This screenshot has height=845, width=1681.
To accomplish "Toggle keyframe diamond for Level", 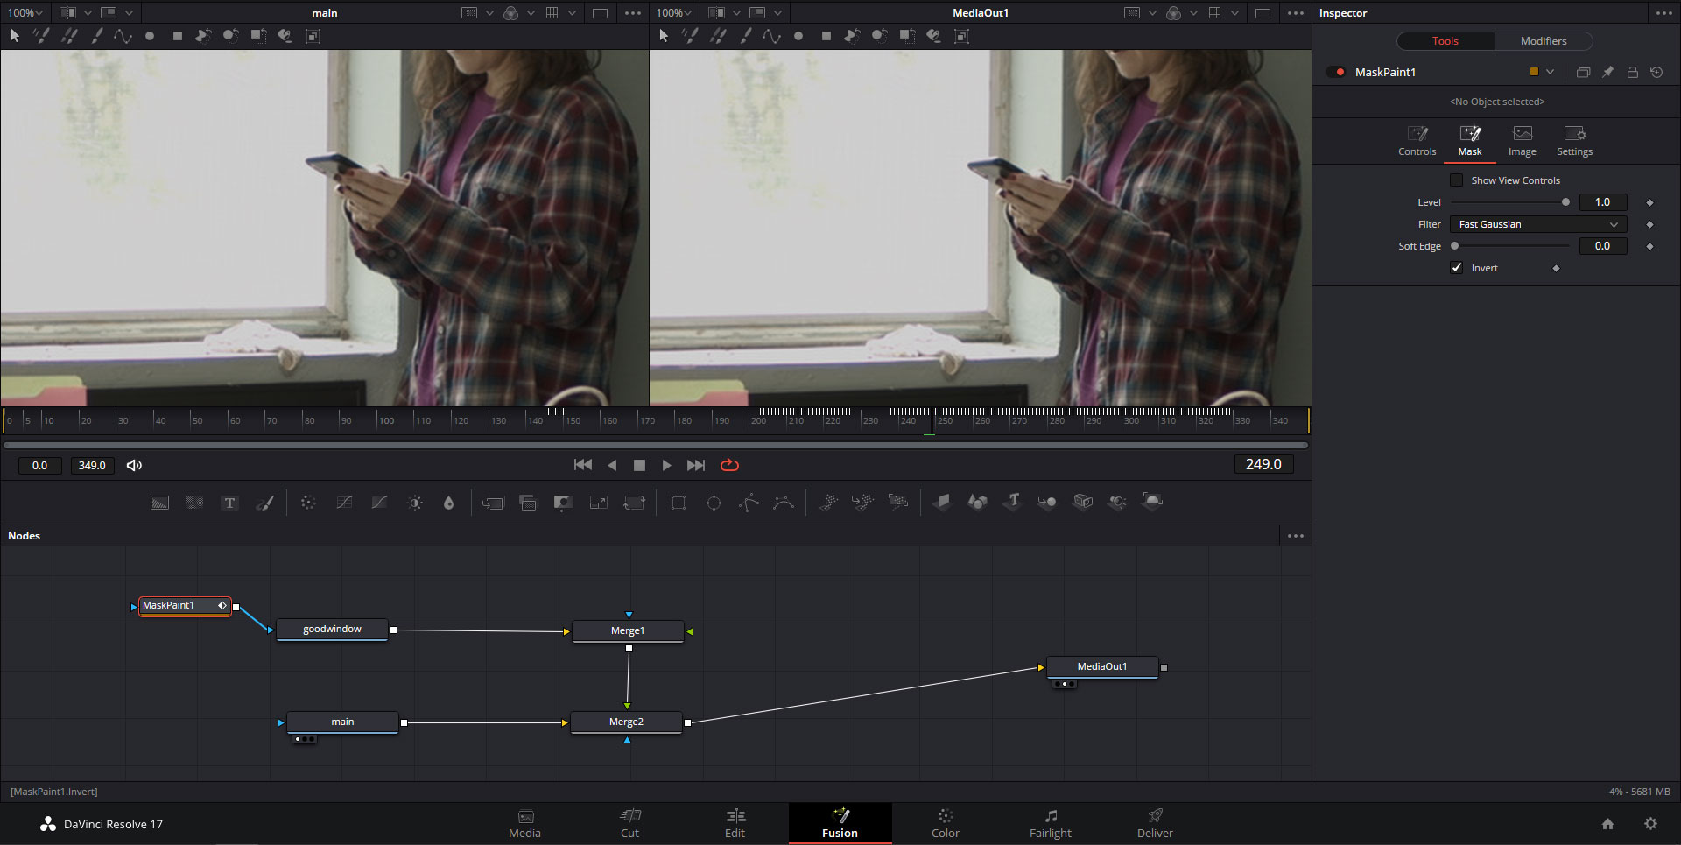I will pos(1650,202).
